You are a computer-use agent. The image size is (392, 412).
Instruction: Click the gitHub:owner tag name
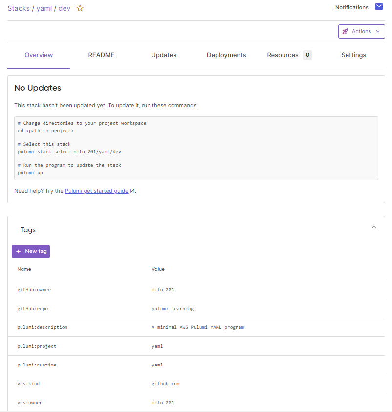coord(34,290)
